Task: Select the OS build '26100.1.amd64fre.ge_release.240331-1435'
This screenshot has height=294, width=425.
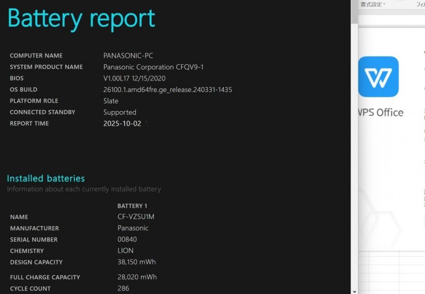Action: pos(167,90)
